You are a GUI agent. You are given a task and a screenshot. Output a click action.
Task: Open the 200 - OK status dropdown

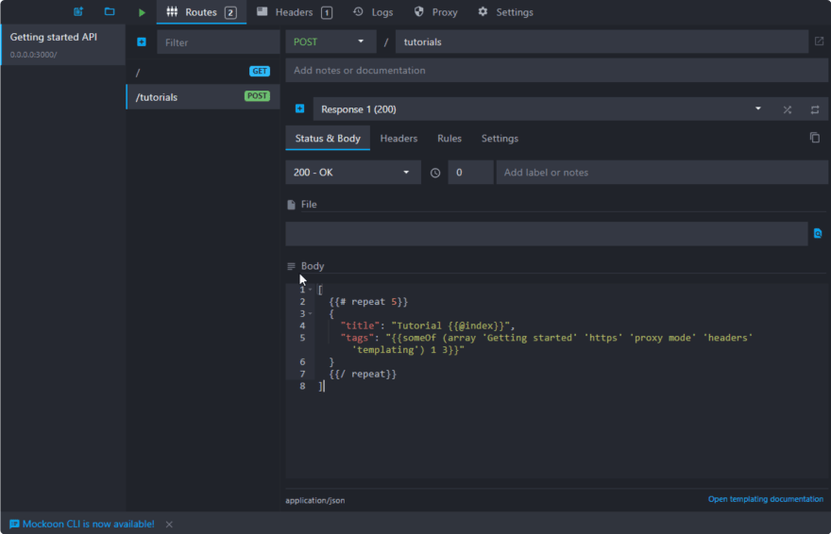352,173
